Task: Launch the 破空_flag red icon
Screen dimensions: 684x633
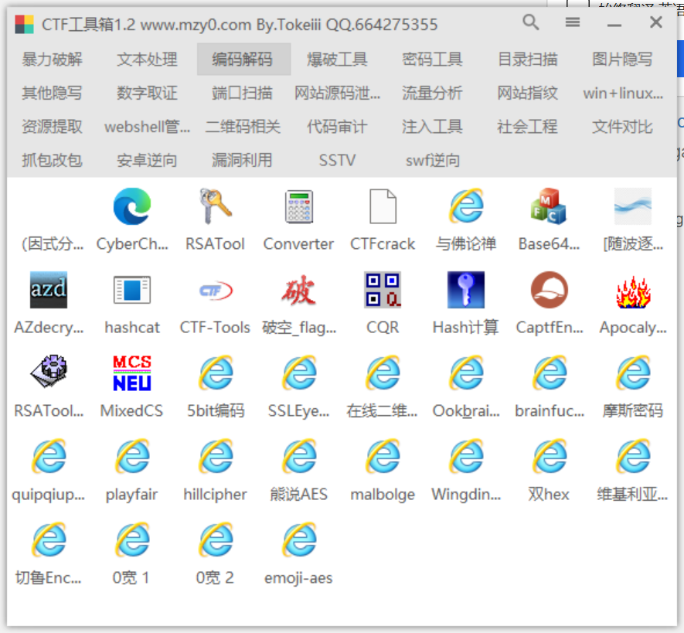Action: pyautogui.click(x=298, y=291)
